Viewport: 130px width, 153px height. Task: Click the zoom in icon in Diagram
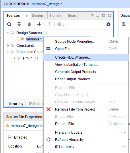[x=124, y=24]
